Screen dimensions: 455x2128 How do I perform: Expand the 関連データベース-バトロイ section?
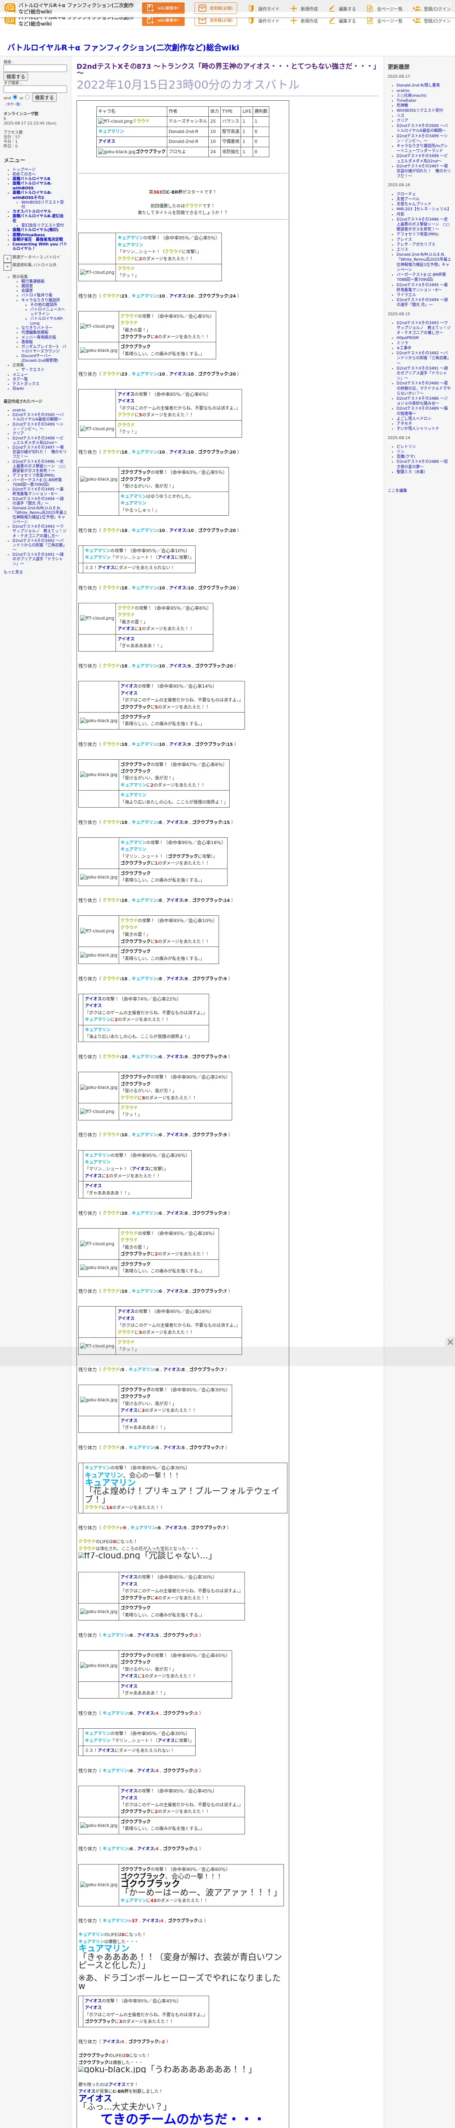pos(7,258)
